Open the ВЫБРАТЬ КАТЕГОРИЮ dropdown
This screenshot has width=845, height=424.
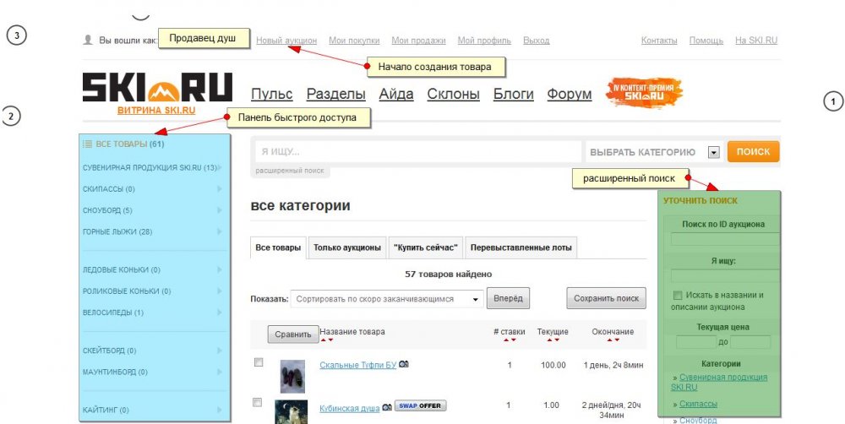pyautogui.click(x=713, y=152)
